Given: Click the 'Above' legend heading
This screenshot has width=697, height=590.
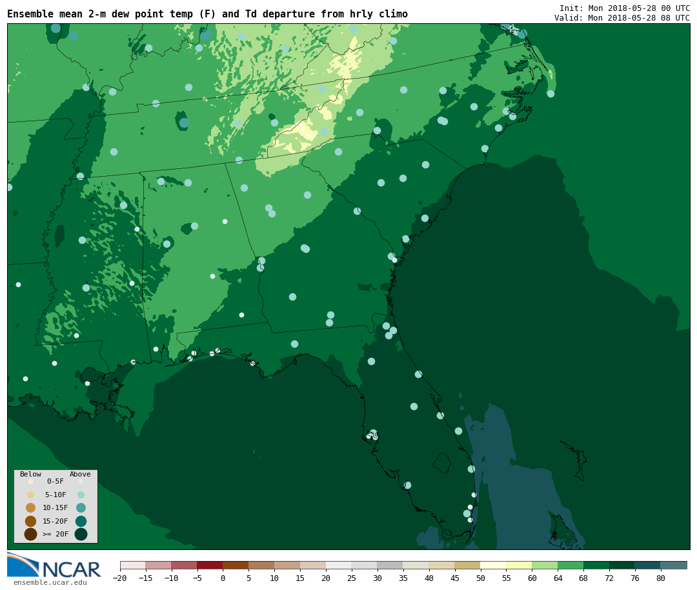Looking at the screenshot, I should 80,474.
